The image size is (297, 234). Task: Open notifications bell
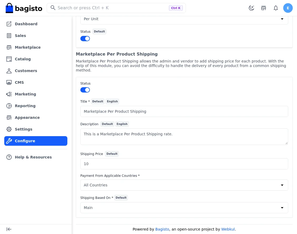276,8
